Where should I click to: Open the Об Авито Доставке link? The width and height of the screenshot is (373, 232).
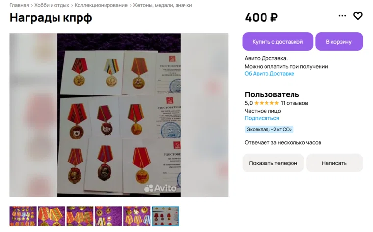point(269,74)
